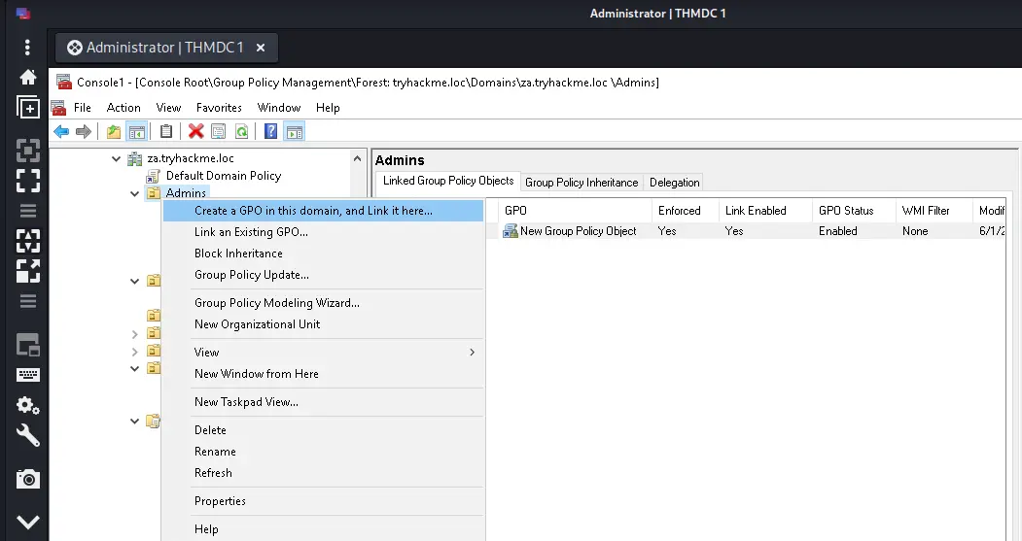Select the Default Domain Policy tree item
The image size is (1022, 541).
pyautogui.click(x=224, y=176)
